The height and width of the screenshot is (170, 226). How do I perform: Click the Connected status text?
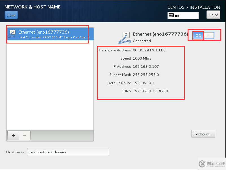pyautogui.click(x=142, y=41)
